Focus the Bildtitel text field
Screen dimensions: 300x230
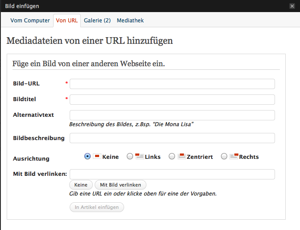tap(172, 99)
